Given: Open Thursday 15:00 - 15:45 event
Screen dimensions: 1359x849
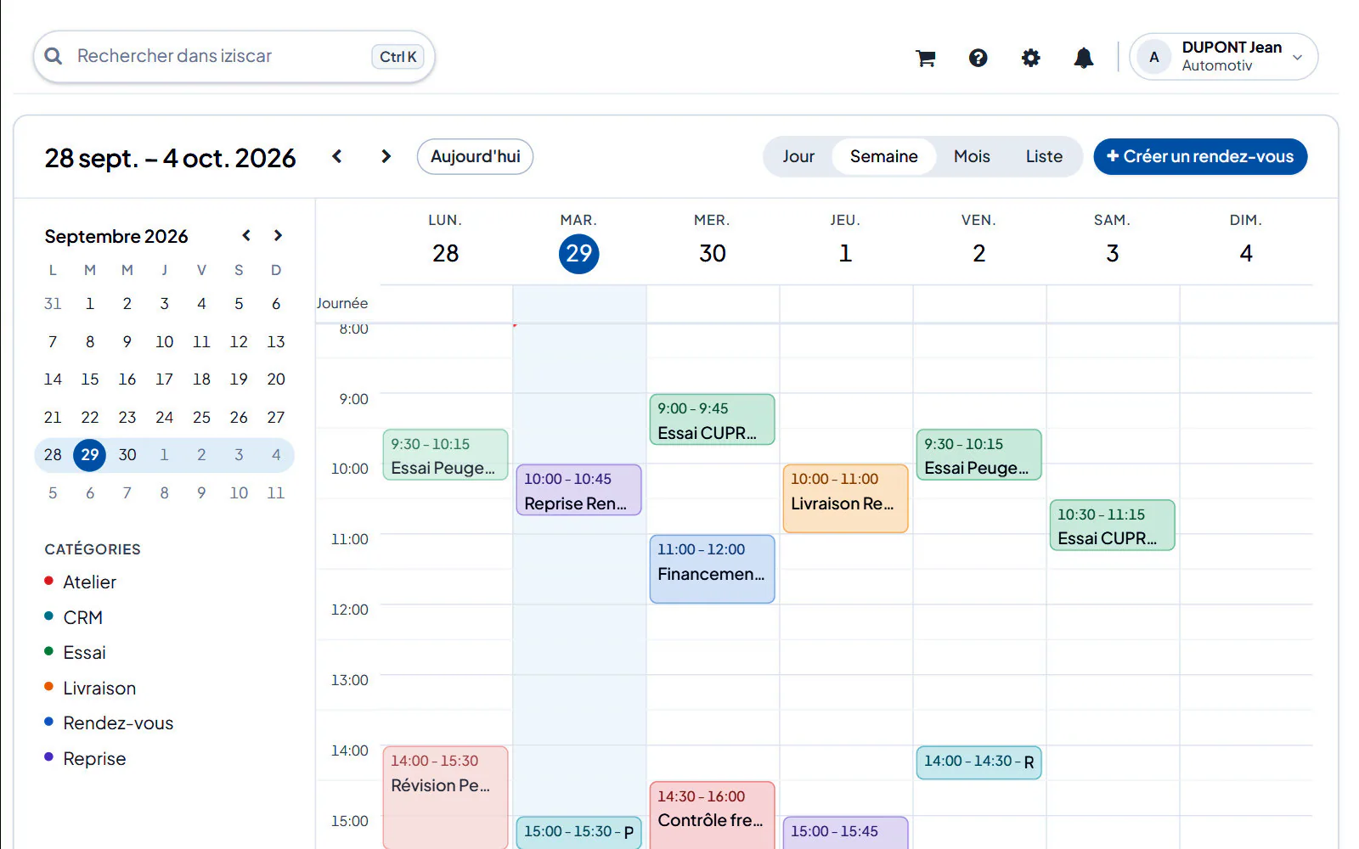Looking at the screenshot, I should tap(845, 833).
